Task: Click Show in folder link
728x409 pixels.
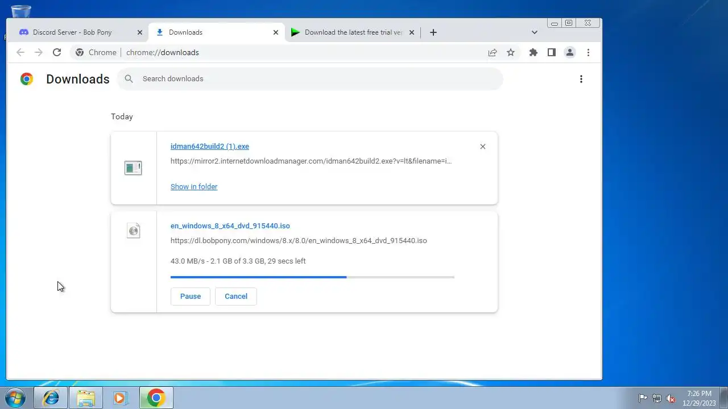Action: click(x=194, y=186)
